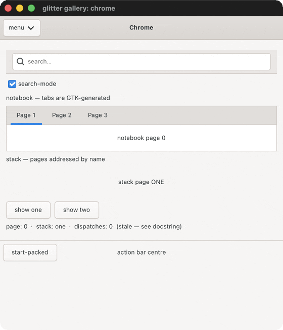
Task: Click the show one button
Action: point(28,210)
